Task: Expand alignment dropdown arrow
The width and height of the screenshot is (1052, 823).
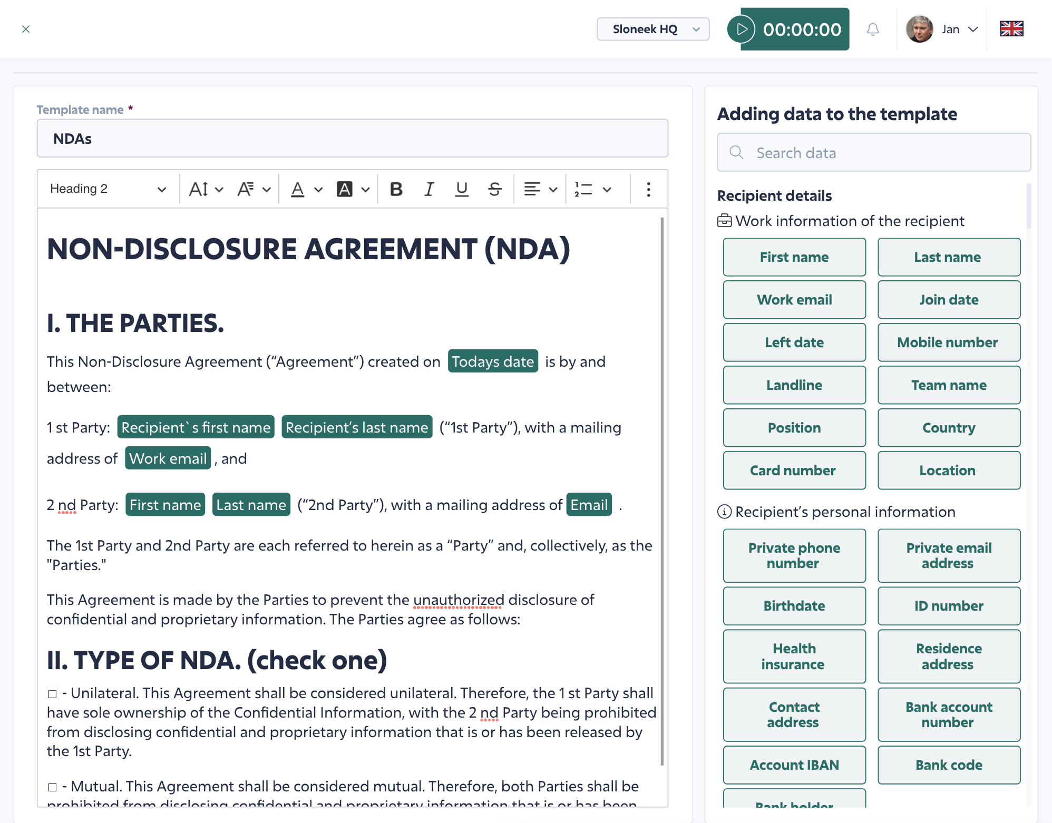Action: pos(553,189)
